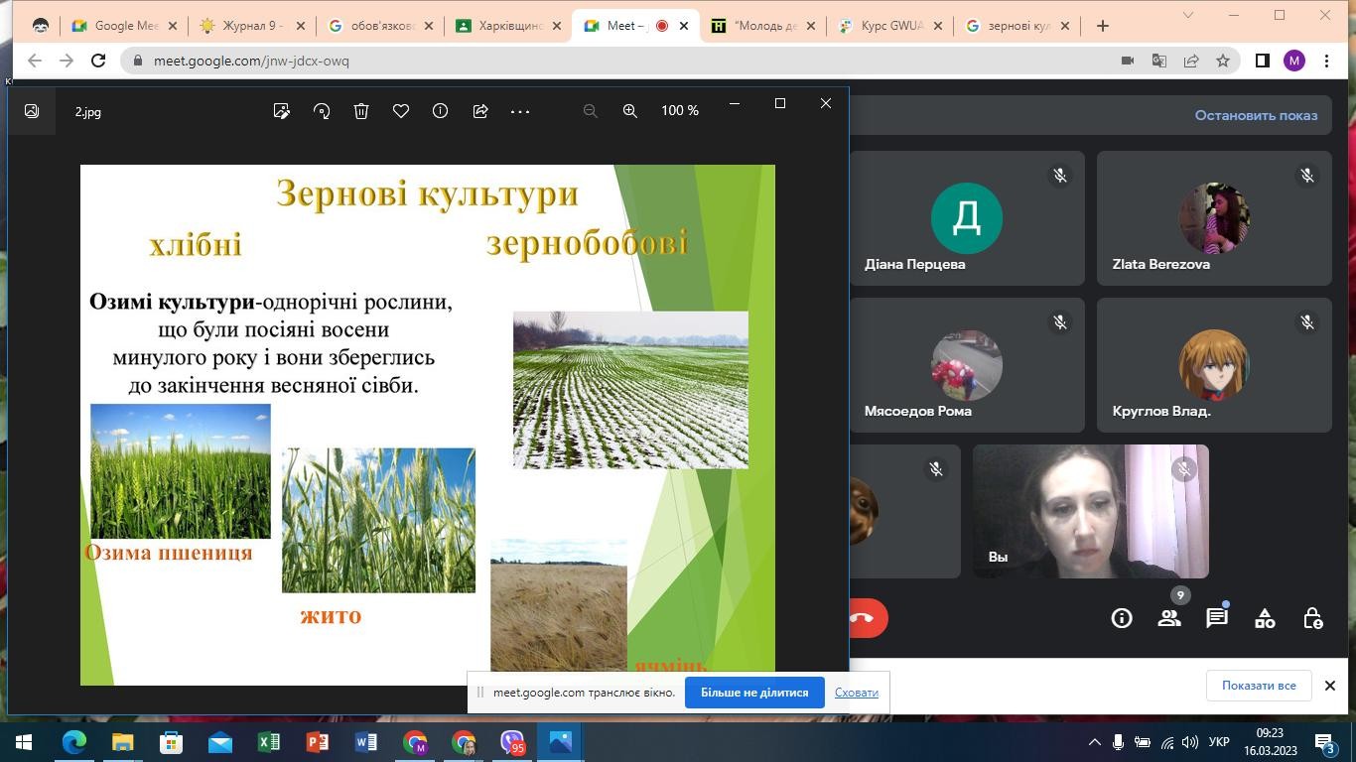Show the participants list in Meet

coord(1169,618)
